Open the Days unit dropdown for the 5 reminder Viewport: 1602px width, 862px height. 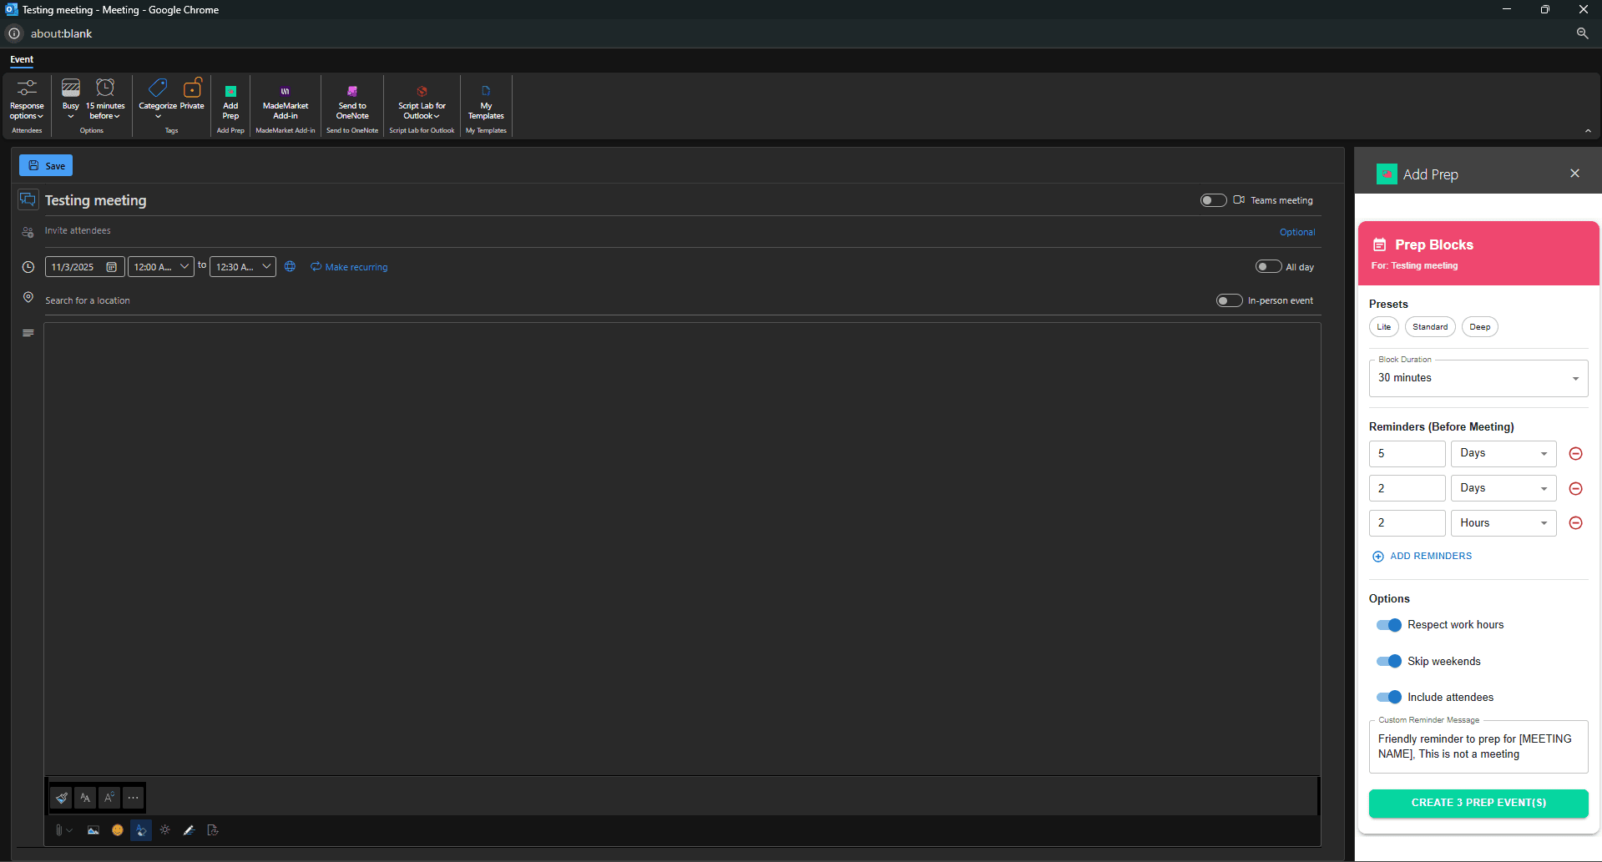[x=1503, y=454]
